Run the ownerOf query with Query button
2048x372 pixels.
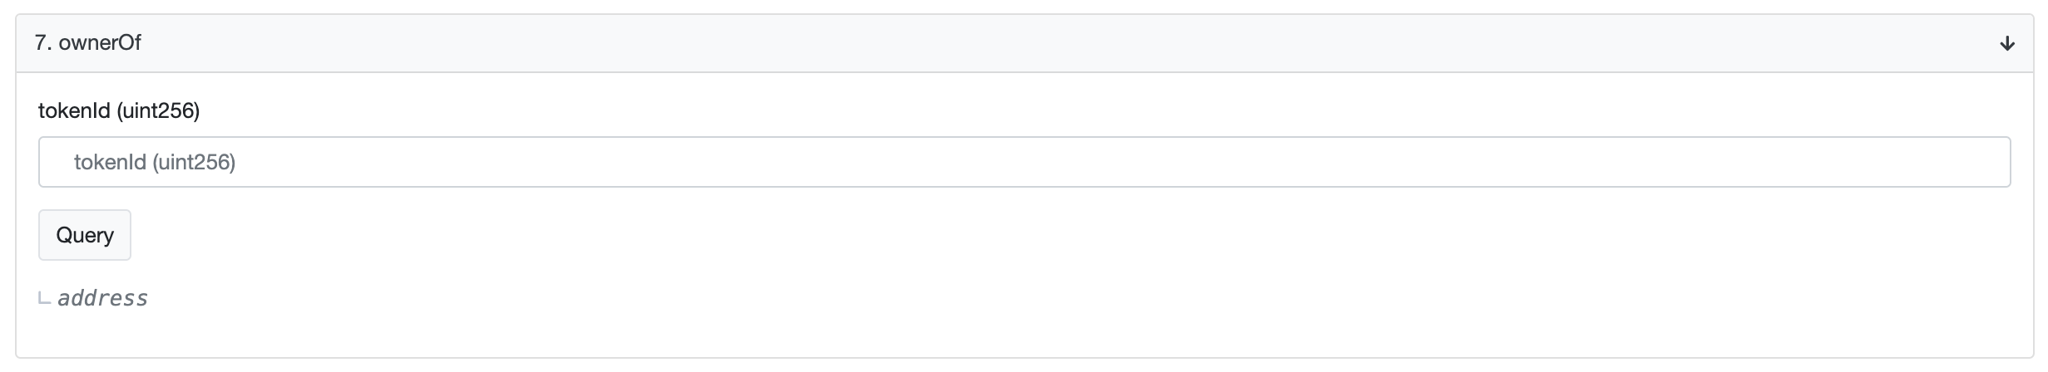click(x=85, y=235)
